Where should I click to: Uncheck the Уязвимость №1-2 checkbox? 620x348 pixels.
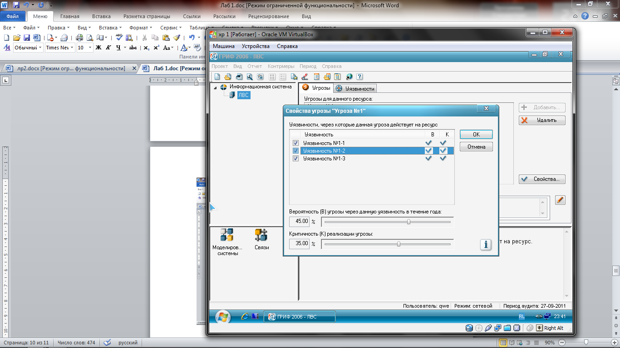295,151
